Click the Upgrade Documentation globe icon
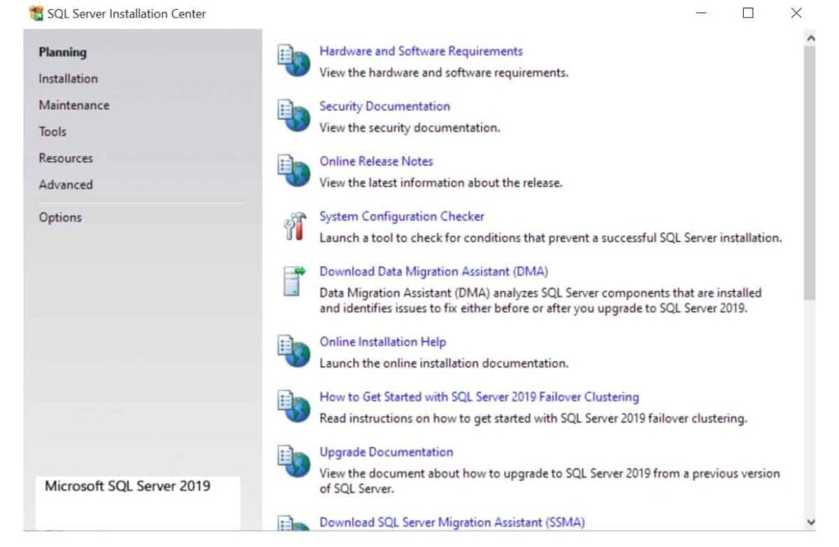Screen dimensions: 839x547 294,462
